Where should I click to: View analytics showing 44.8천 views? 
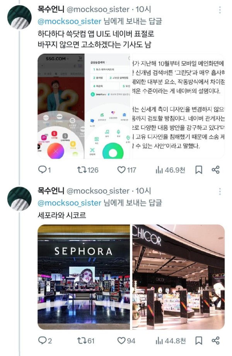[171, 341]
